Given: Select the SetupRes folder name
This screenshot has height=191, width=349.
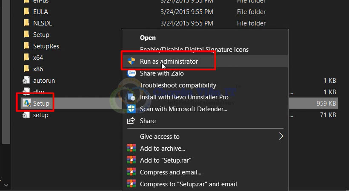Looking at the screenshot, I should coord(46,46).
